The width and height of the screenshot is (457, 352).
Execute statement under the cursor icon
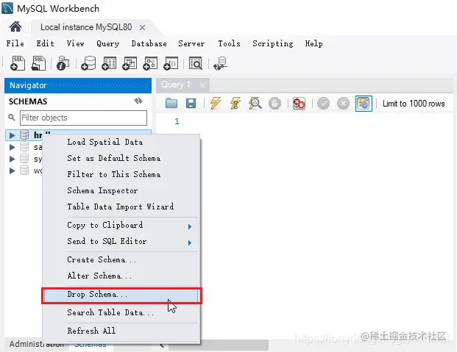235,104
